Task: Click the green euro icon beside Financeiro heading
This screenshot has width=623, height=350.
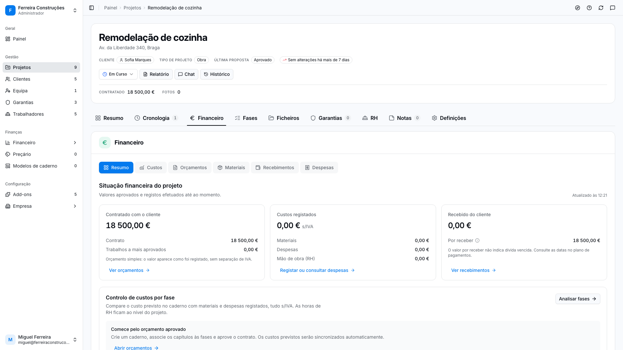Action: tap(105, 143)
